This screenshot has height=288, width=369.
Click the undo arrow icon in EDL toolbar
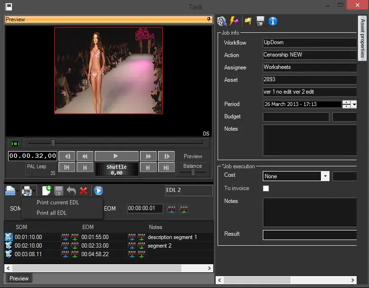[71, 191]
